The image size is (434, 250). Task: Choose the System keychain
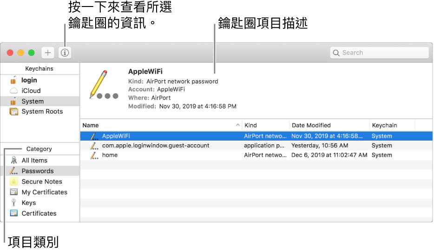coord(40,101)
